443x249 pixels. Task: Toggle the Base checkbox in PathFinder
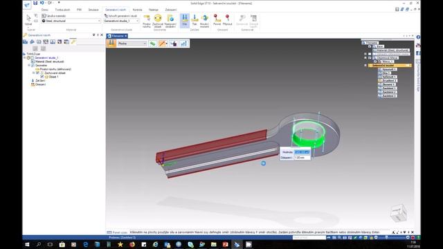[370, 46]
